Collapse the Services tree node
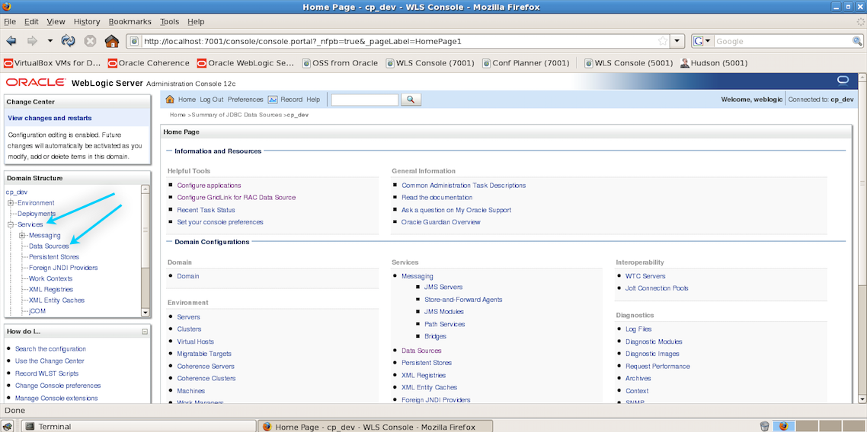 (11, 224)
